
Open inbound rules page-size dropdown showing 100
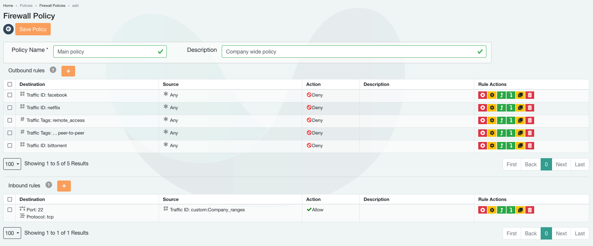pyautogui.click(x=12, y=233)
